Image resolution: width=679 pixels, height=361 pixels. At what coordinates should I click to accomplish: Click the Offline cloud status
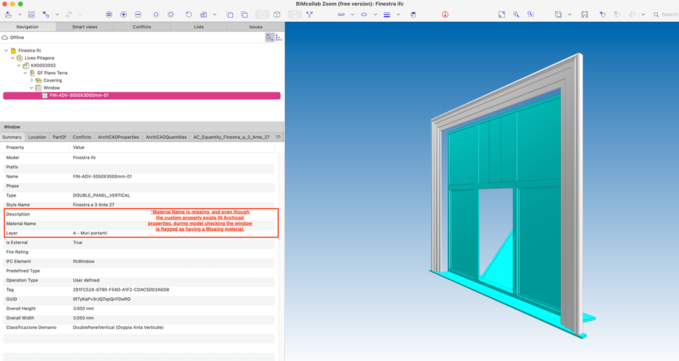(x=13, y=37)
